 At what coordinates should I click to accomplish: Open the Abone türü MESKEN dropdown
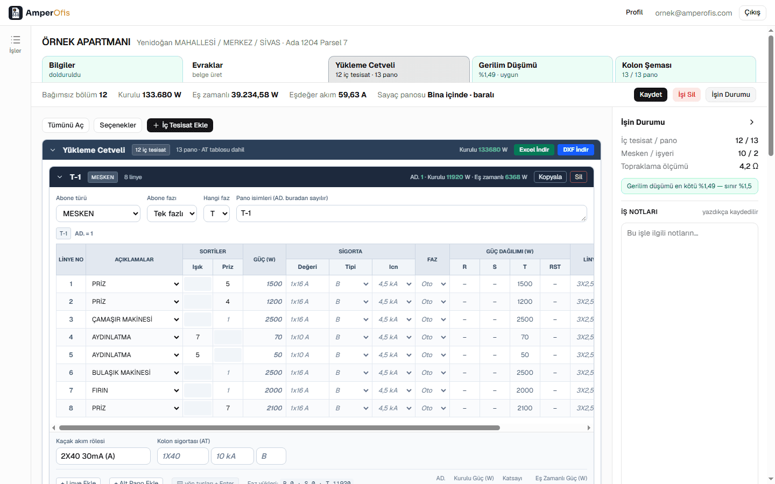point(98,213)
